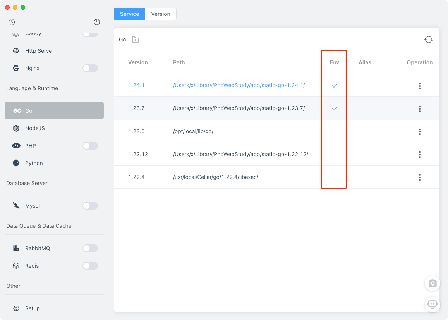The image size is (448, 320).
Task: Click the Operation column header
Action: pyautogui.click(x=419, y=63)
